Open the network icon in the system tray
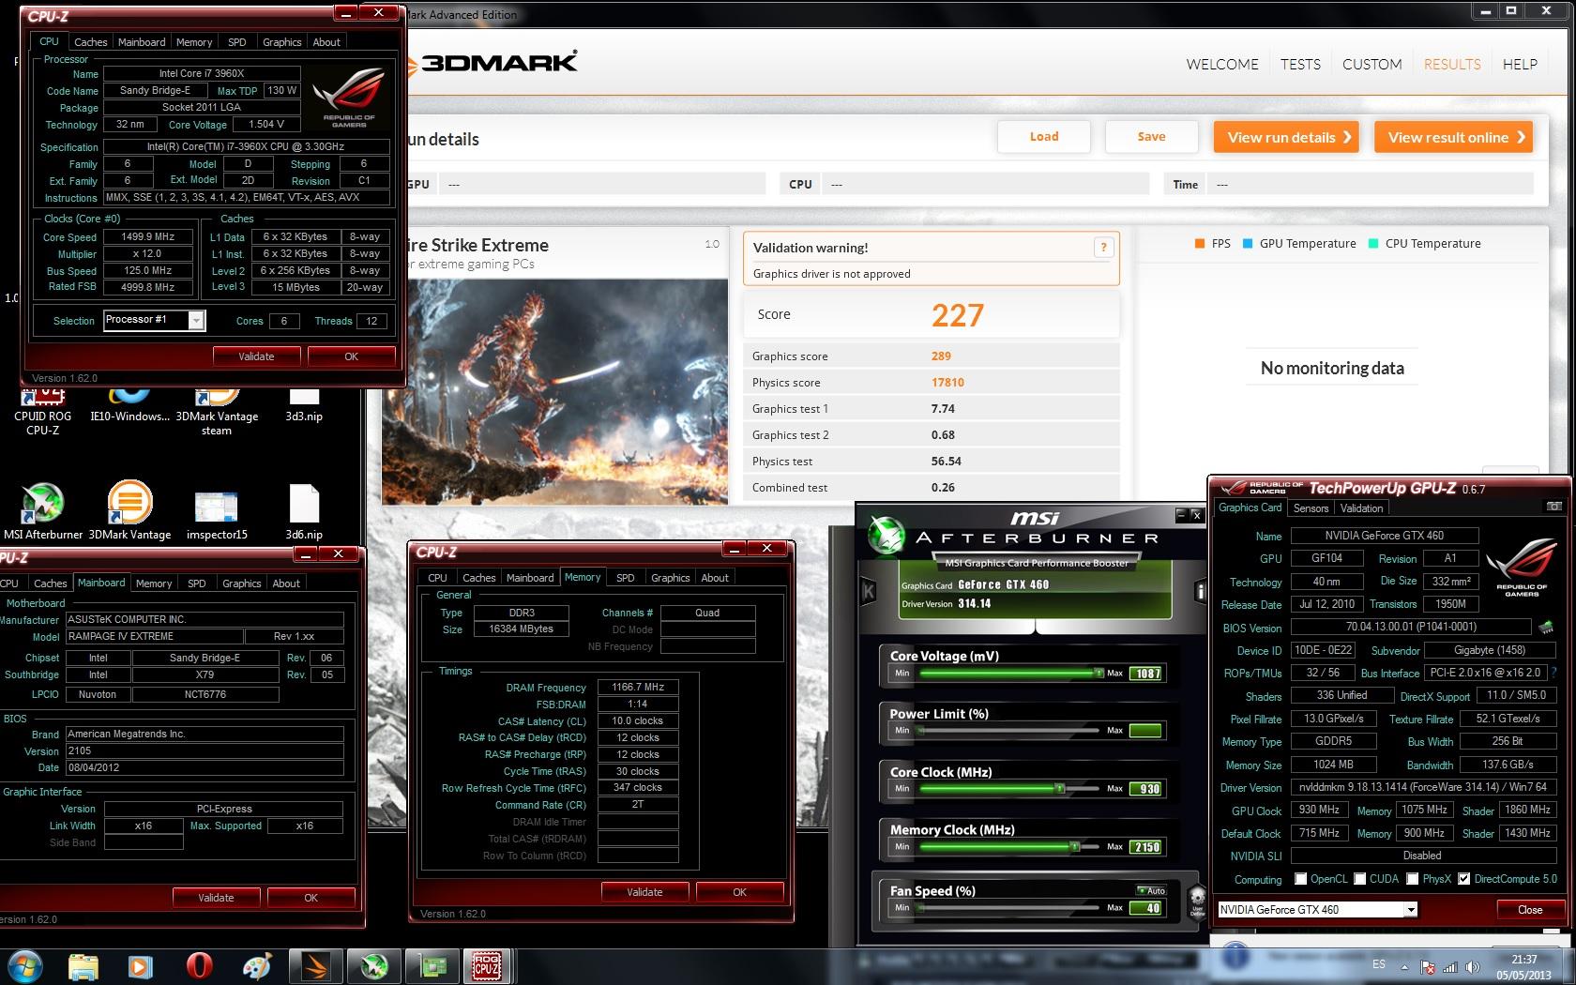The width and height of the screenshot is (1576, 985). 1450,967
